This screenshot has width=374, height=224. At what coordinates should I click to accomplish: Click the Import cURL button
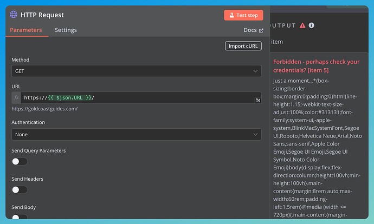[243, 46]
